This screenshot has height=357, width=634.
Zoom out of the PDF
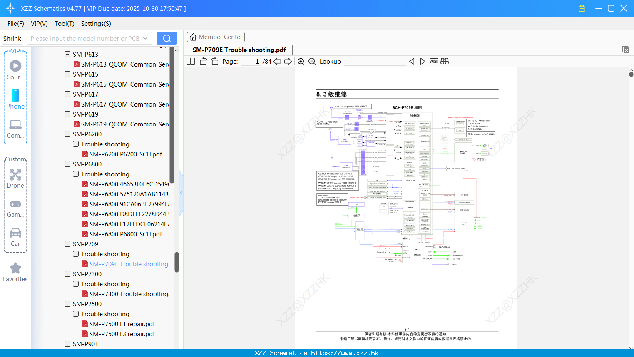312,61
